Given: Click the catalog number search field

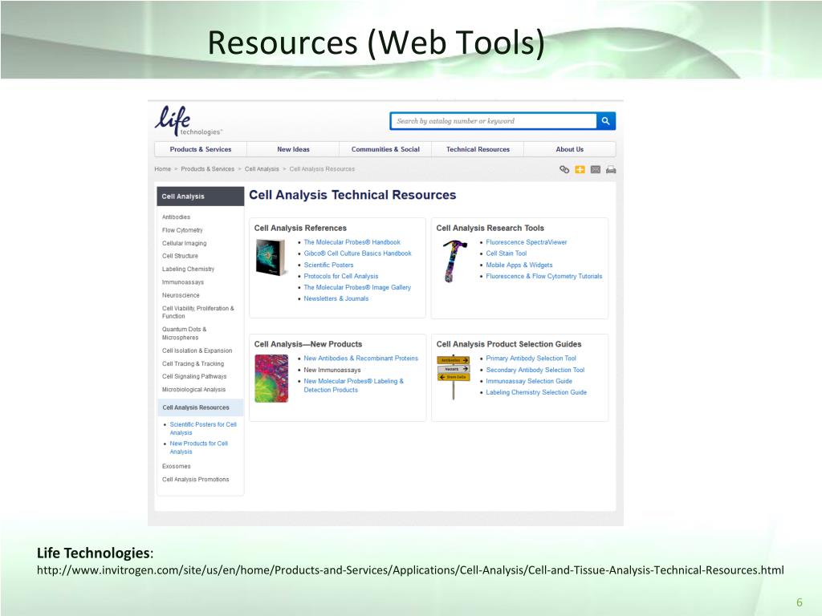Looking at the screenshot, I should point(494,121).
